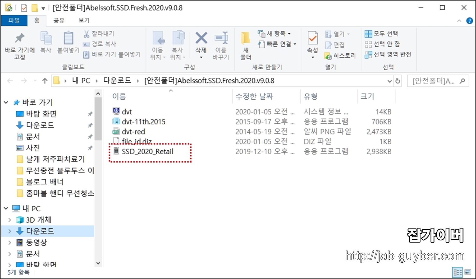Screen dimensions: 476x279
Task: Switch to the Home (홈) tab
Action: pyautogui.click(x=37, y=20)
